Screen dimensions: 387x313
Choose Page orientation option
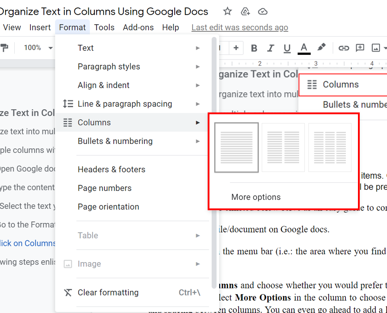coord(132,207)
